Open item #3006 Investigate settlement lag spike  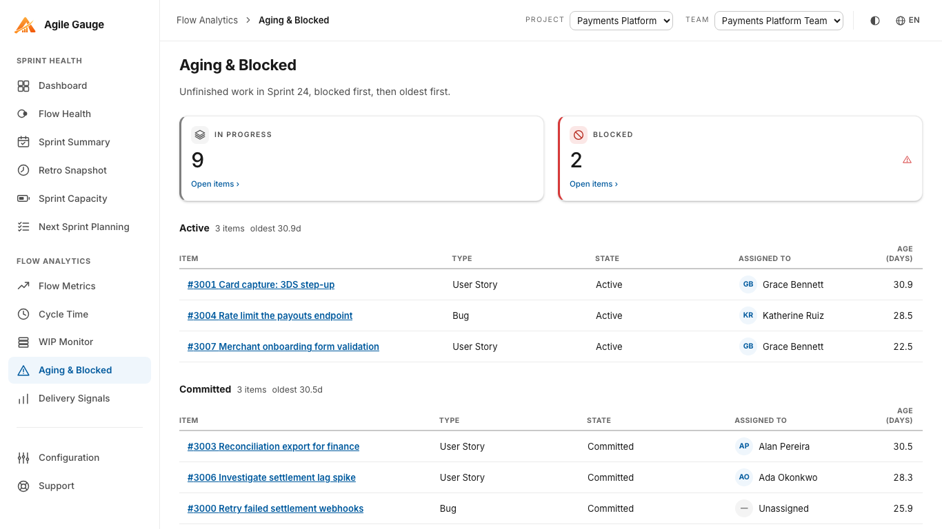(272, 477)
